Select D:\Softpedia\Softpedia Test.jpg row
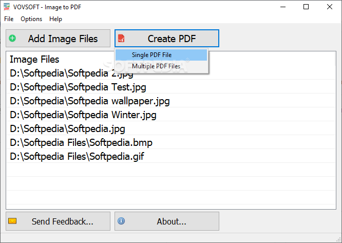The height and width of the screenshot is (243, 342). 171,87
